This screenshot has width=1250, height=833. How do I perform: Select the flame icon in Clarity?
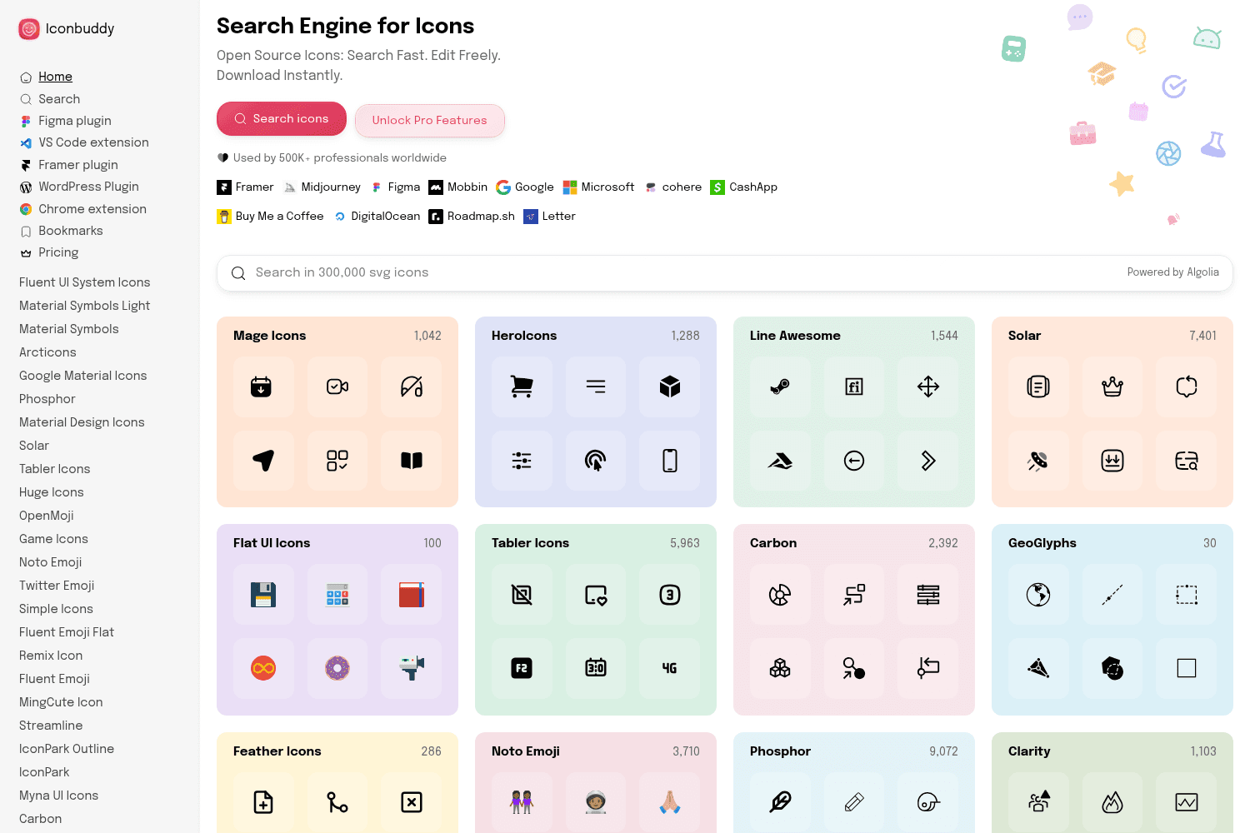pyautogui.click(x=1112, y=802)
